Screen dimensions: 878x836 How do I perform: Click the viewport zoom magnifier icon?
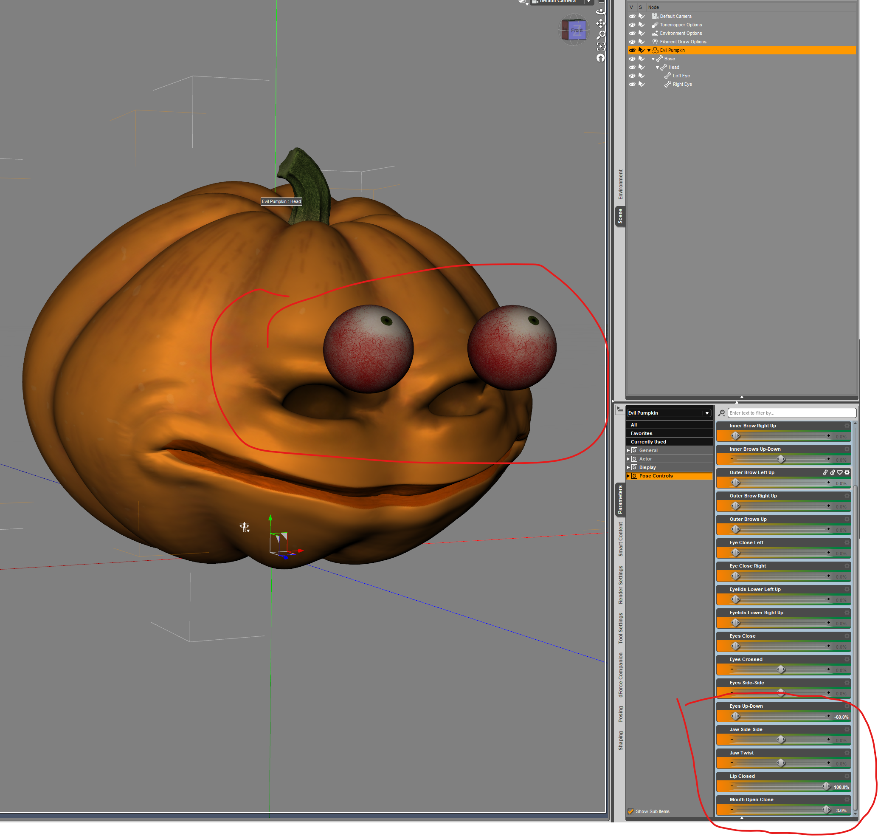pos(600,35)
